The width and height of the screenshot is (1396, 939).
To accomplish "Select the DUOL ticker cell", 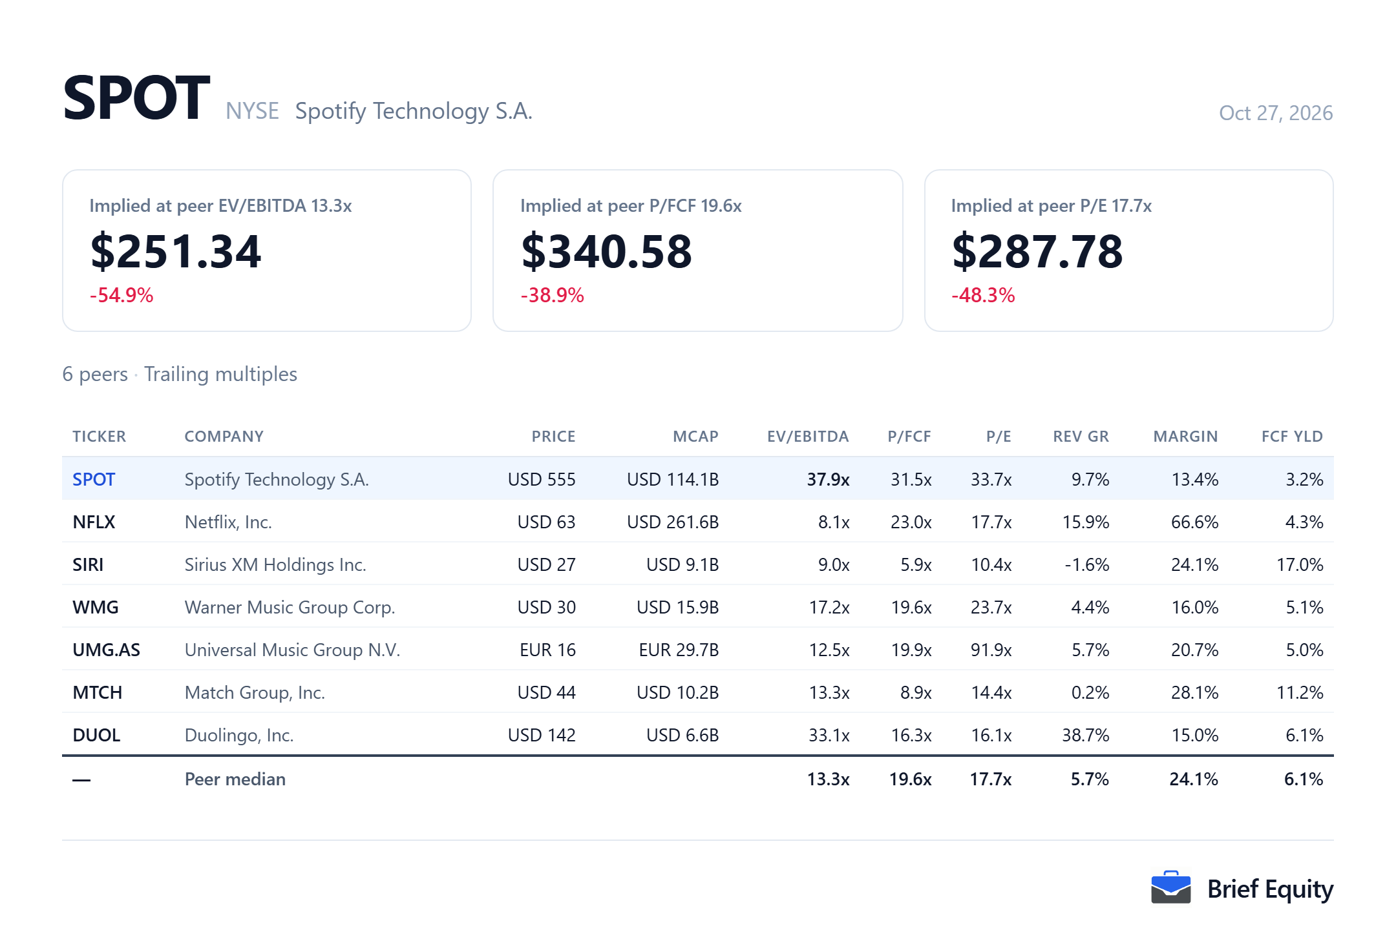I will [x=97, y=735].
